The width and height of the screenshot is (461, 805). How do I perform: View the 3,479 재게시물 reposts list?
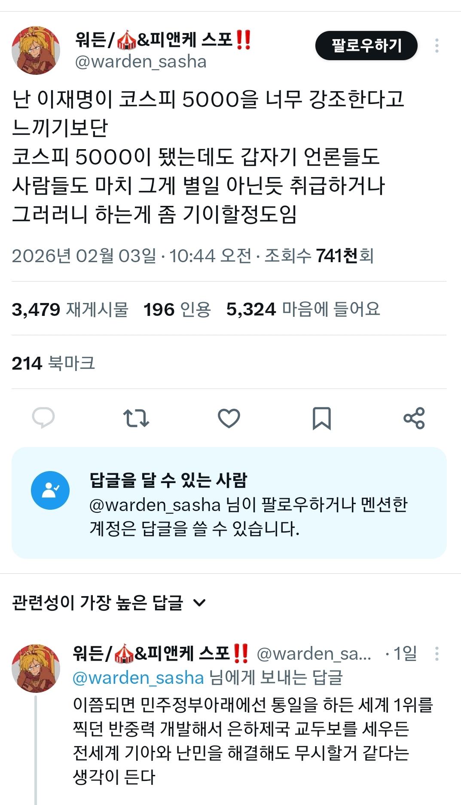(70, 309)
